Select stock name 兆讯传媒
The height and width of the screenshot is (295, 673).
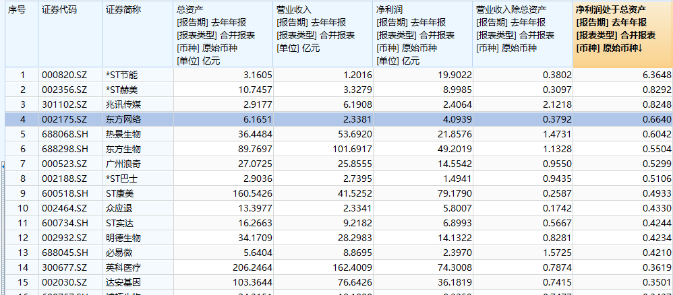(123, 104)
